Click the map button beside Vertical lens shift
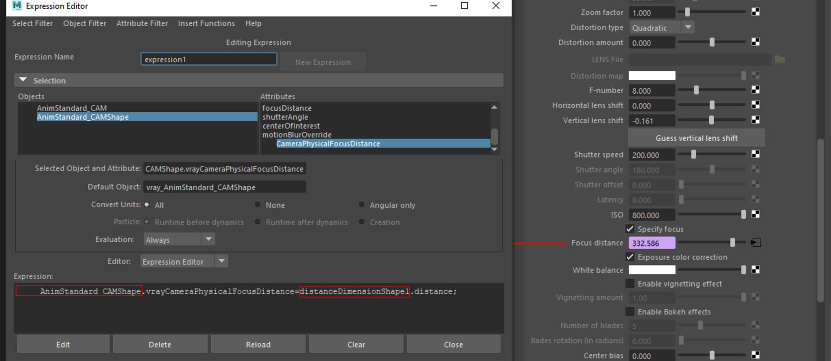This screenshot has height=361, width=831. coord(755,120)
